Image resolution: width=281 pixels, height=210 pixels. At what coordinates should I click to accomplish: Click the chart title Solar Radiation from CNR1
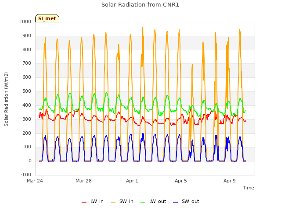click(140, 5)
